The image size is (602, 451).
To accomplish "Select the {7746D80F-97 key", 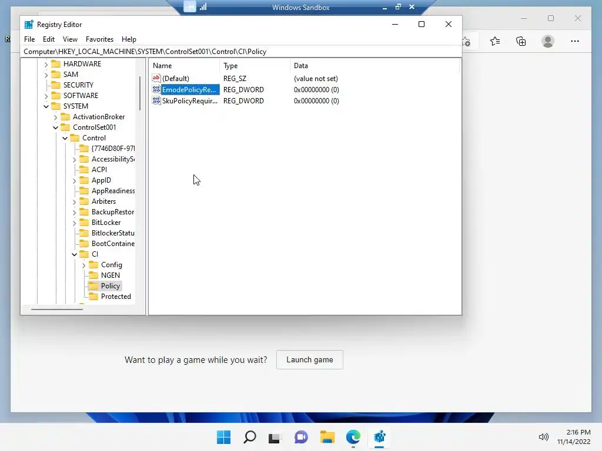I will click(x=113, y=149).
